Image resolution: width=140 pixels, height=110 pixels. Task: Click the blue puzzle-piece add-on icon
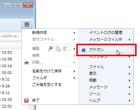(84, 50)
